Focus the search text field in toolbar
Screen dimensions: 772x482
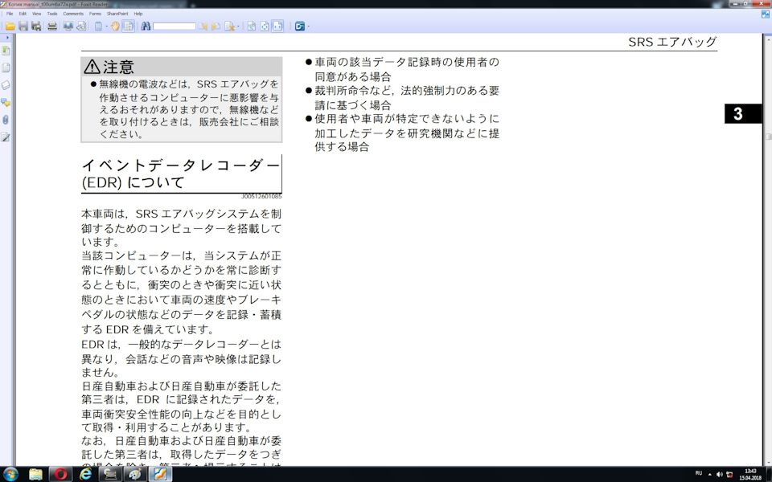coord(175,26)
